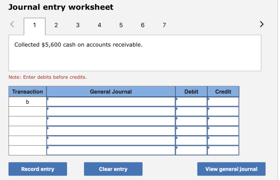Switch to worksheet tab 4
This screenshot has height=180, width=280.
click(x=99, y=25)
